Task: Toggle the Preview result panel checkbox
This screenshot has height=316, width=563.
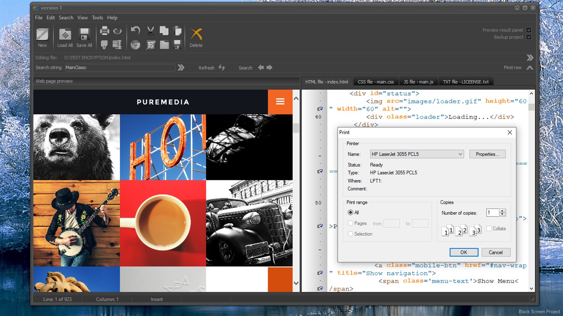Action: click(529, 30)
